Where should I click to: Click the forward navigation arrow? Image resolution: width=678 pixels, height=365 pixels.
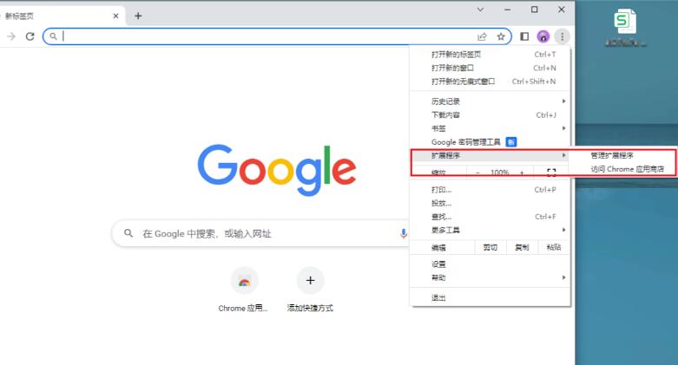coord(11,36)
